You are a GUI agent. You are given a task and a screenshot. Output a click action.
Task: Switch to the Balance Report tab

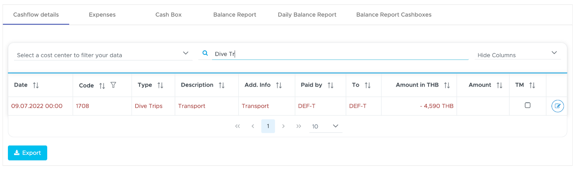pos(235,15)
